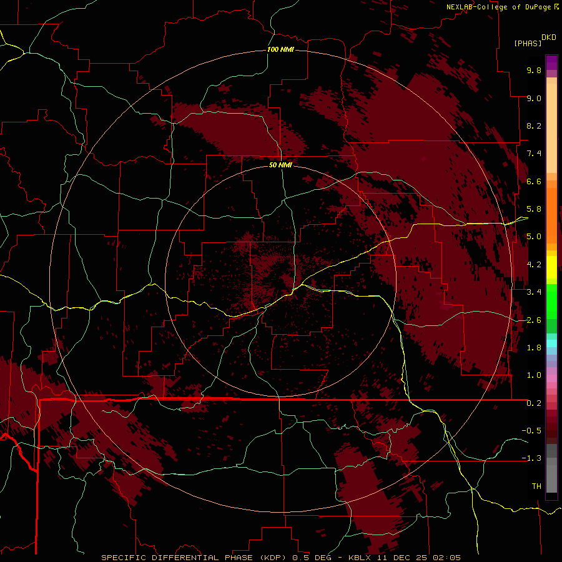Image resolution: width=562 pixels, height=562 pixels.
Task: Click the 3.4 scale value
Action: coord(534,292)
